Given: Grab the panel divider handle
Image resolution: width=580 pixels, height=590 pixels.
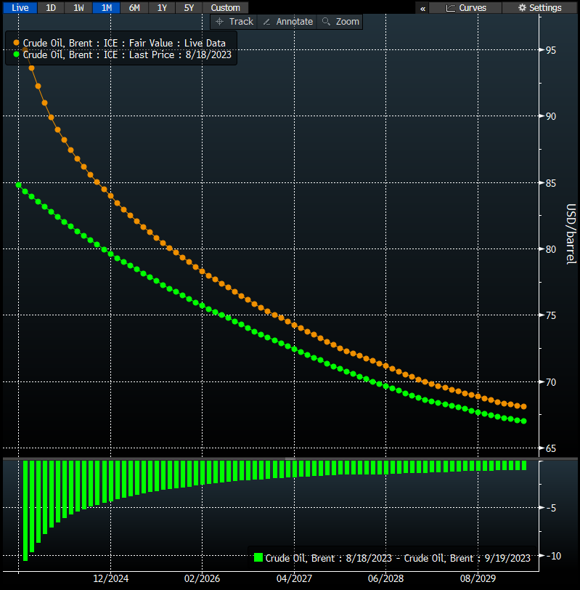Looking at the screenshot, I should point(290,458).
